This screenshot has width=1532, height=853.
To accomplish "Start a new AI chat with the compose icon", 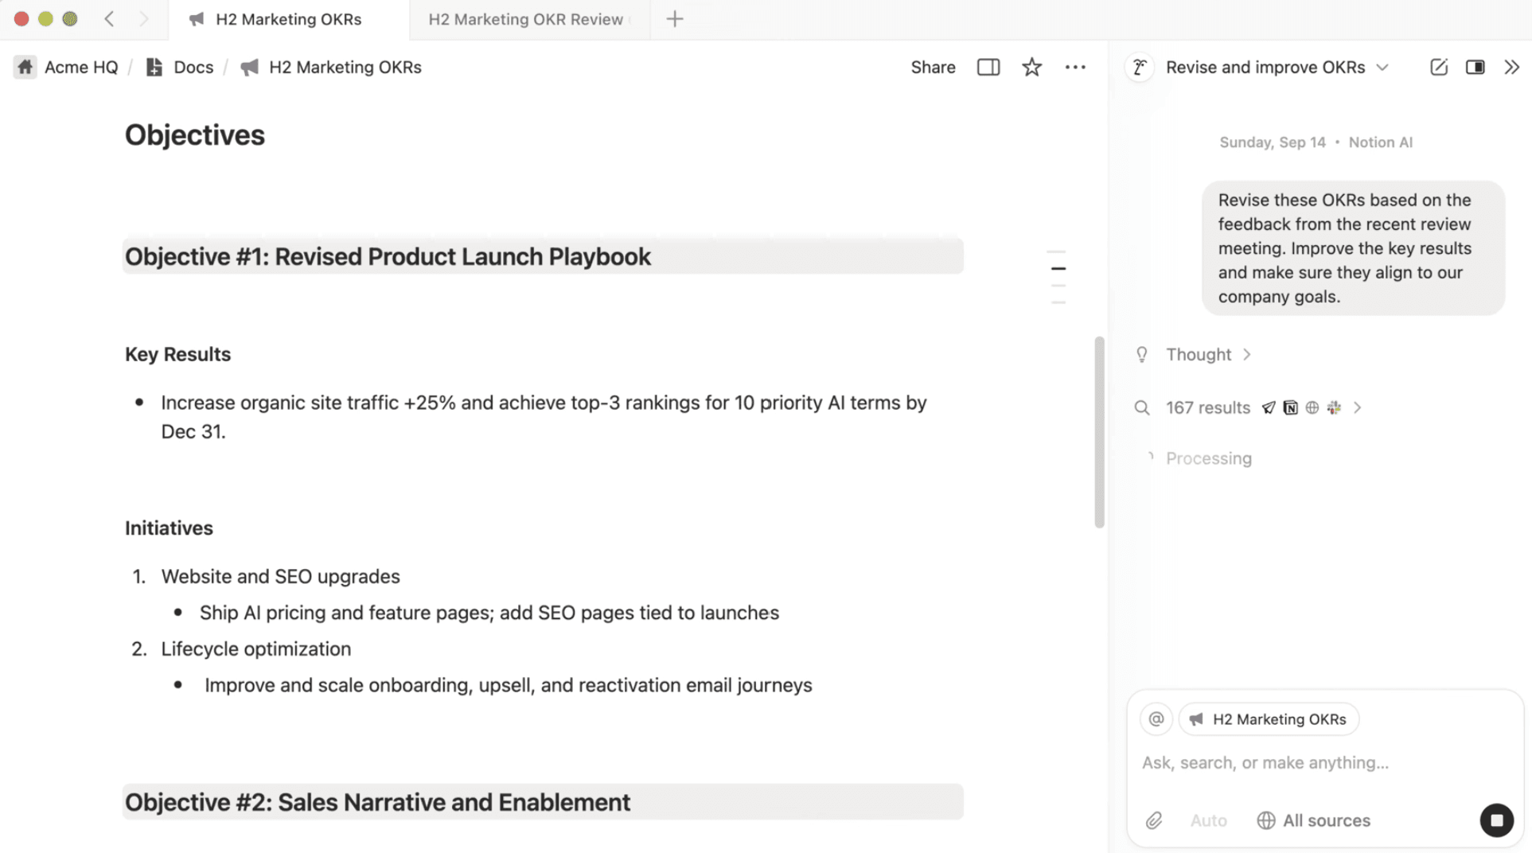I will pyautogui.click(x=1438, y=67).
